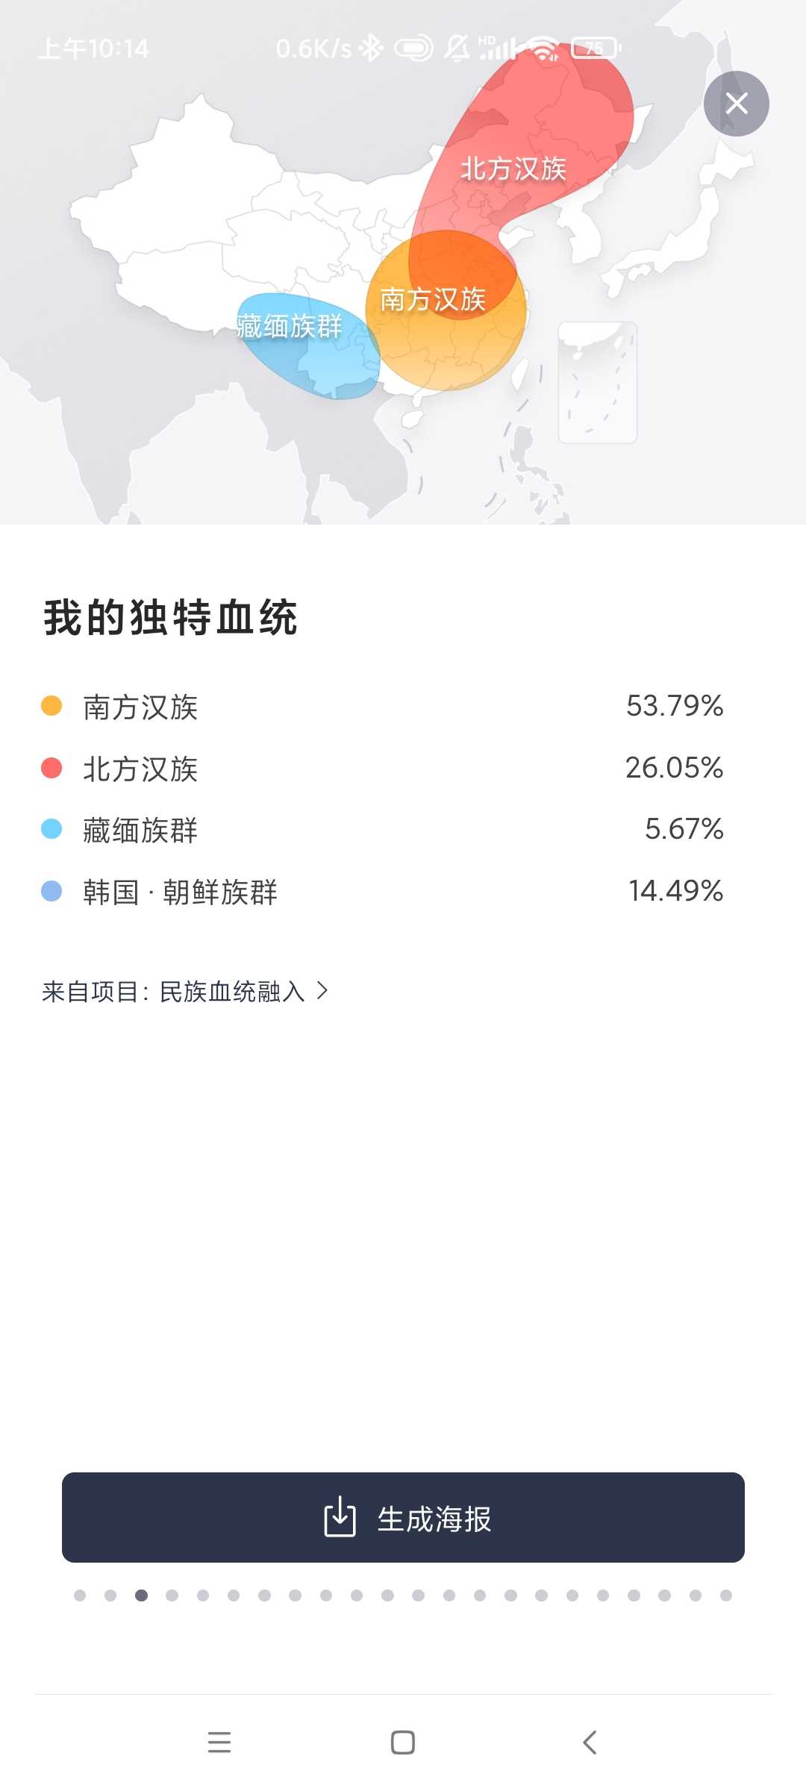This screenshot has width=806, height=1791.
Task: Close the ancestry map with X button
Action: [x=737, y=104]
